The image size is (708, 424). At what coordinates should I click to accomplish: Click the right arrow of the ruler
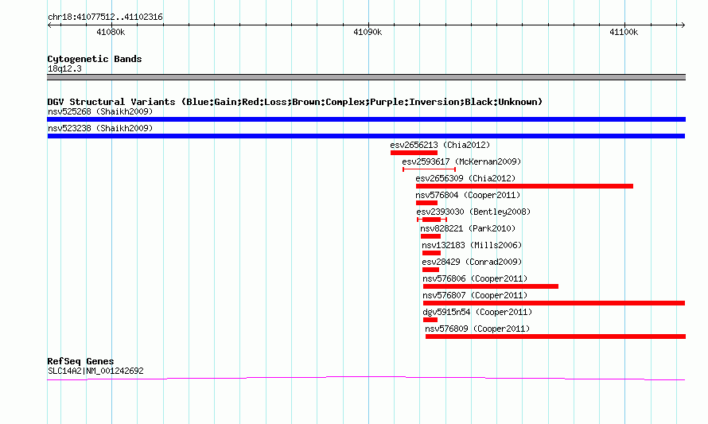click(x=683, y=25)
